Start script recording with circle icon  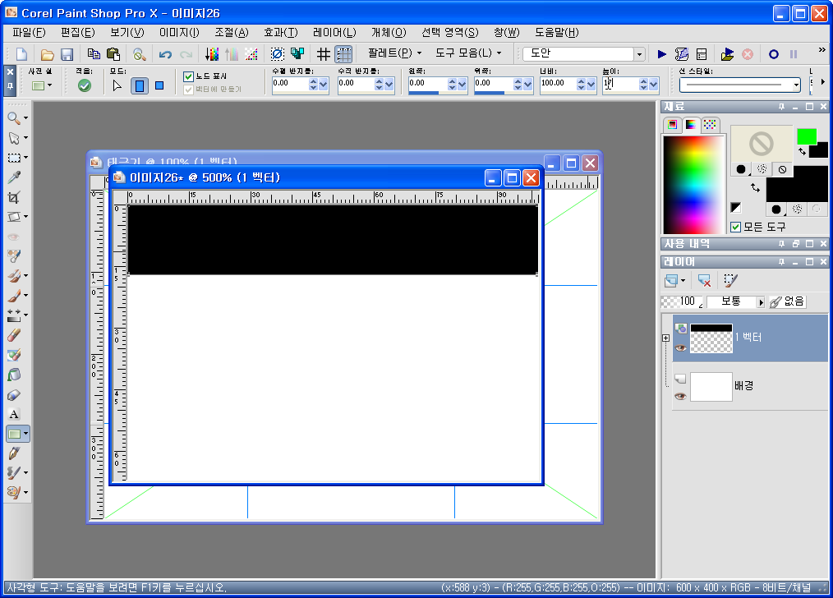774,53
